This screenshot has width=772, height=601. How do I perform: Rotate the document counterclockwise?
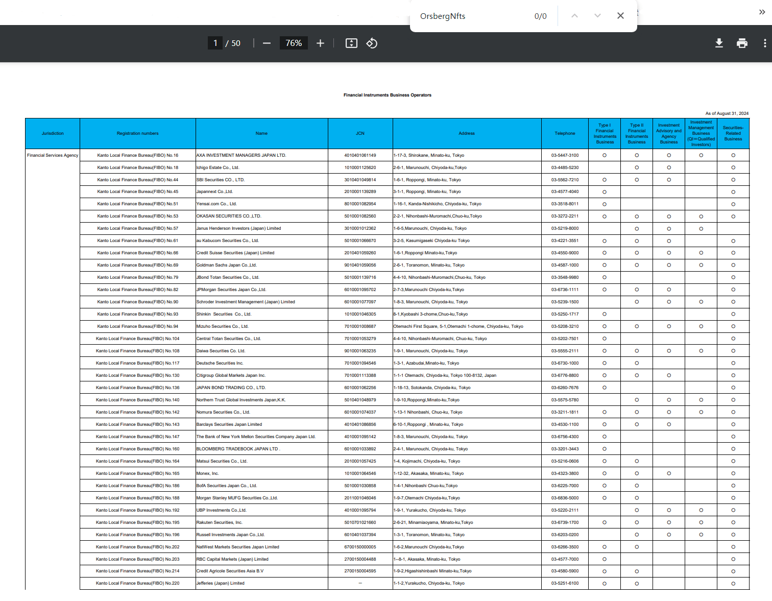[372, 43]
